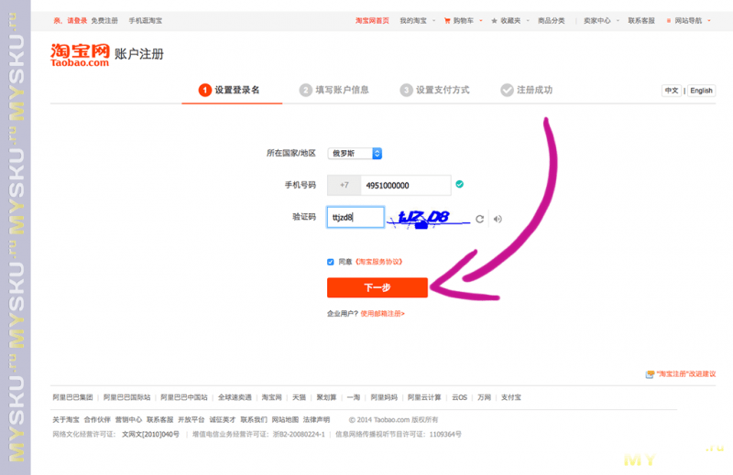Click the Taobao.com logo
Viewport: 733px width, 475px height.
click(x=80, y=55)
